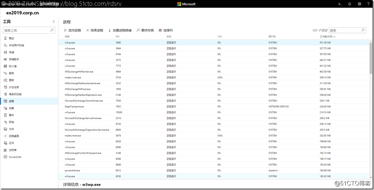Open the 存储 storage tool icon
This screenshot has height=190, width=374.
click(5, 52)
